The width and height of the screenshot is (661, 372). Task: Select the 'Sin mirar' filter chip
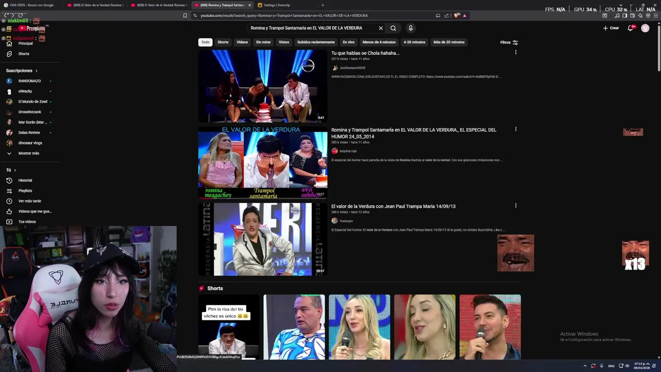point(263,42)
